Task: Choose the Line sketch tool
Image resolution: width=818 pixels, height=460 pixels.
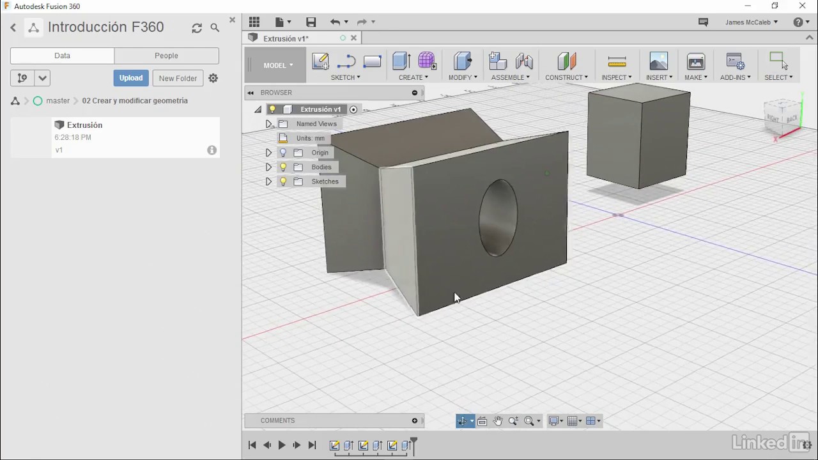Action: [346, 61]
